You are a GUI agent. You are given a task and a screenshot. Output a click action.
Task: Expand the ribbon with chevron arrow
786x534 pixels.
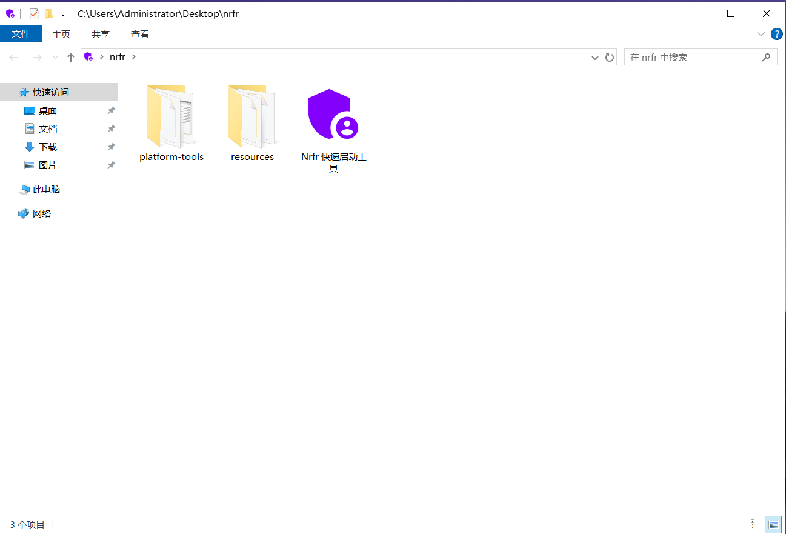(x=761, y=35)
